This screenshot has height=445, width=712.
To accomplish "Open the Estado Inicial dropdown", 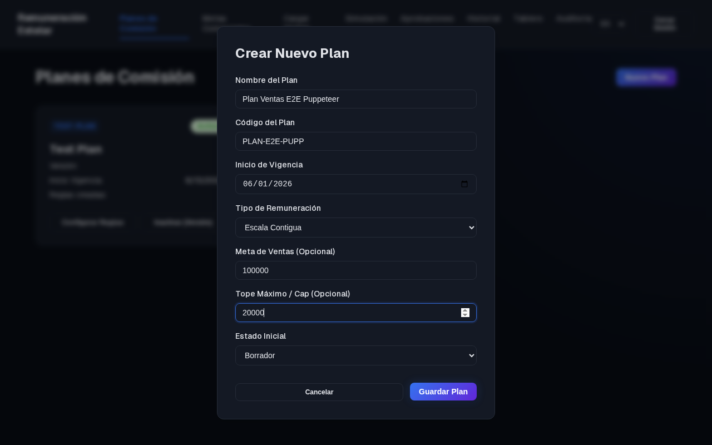I will pyautogui.click(x=356, y=355).
